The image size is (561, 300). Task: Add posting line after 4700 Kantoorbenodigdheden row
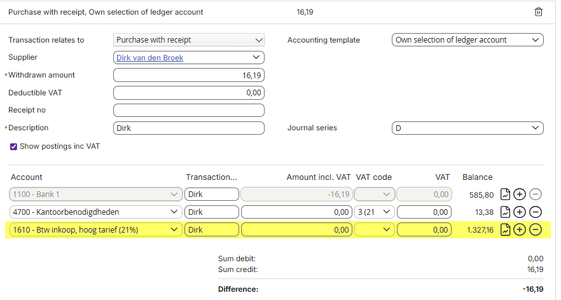[x=520, y=212]
